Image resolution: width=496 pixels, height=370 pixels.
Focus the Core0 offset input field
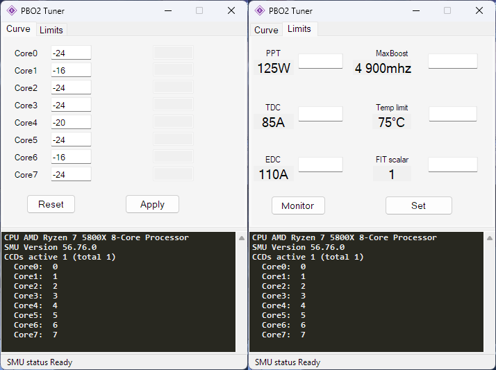[x=71, y=53]
